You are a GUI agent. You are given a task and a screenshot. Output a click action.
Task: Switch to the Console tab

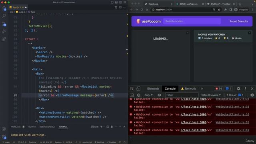tap(170, 89)
